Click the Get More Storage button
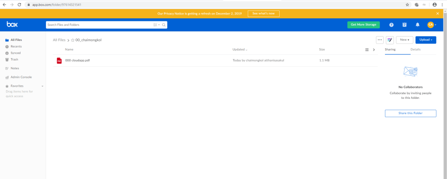The width and height of the screenshot is (447, 179). click(363, 25)
